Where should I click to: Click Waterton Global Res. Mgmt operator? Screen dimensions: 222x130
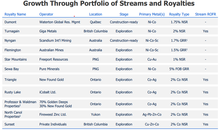tap(59, 22)
